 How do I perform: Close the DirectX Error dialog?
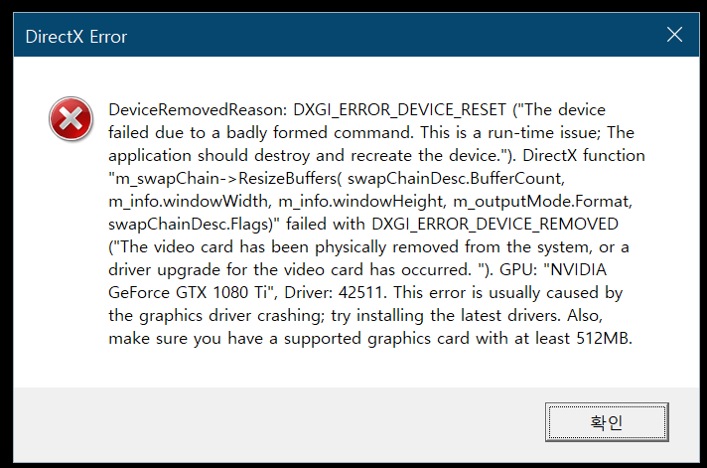(674, 36)
